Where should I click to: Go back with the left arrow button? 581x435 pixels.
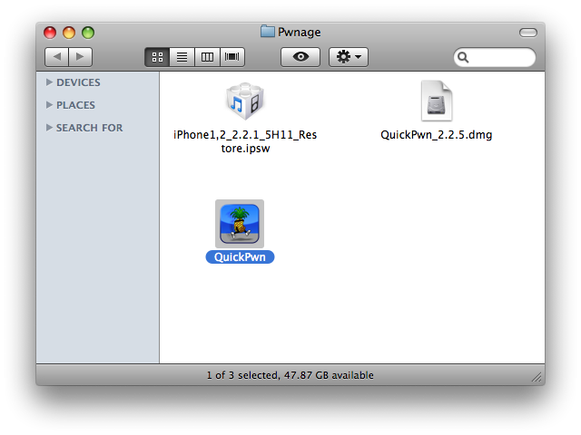(56, 57)
